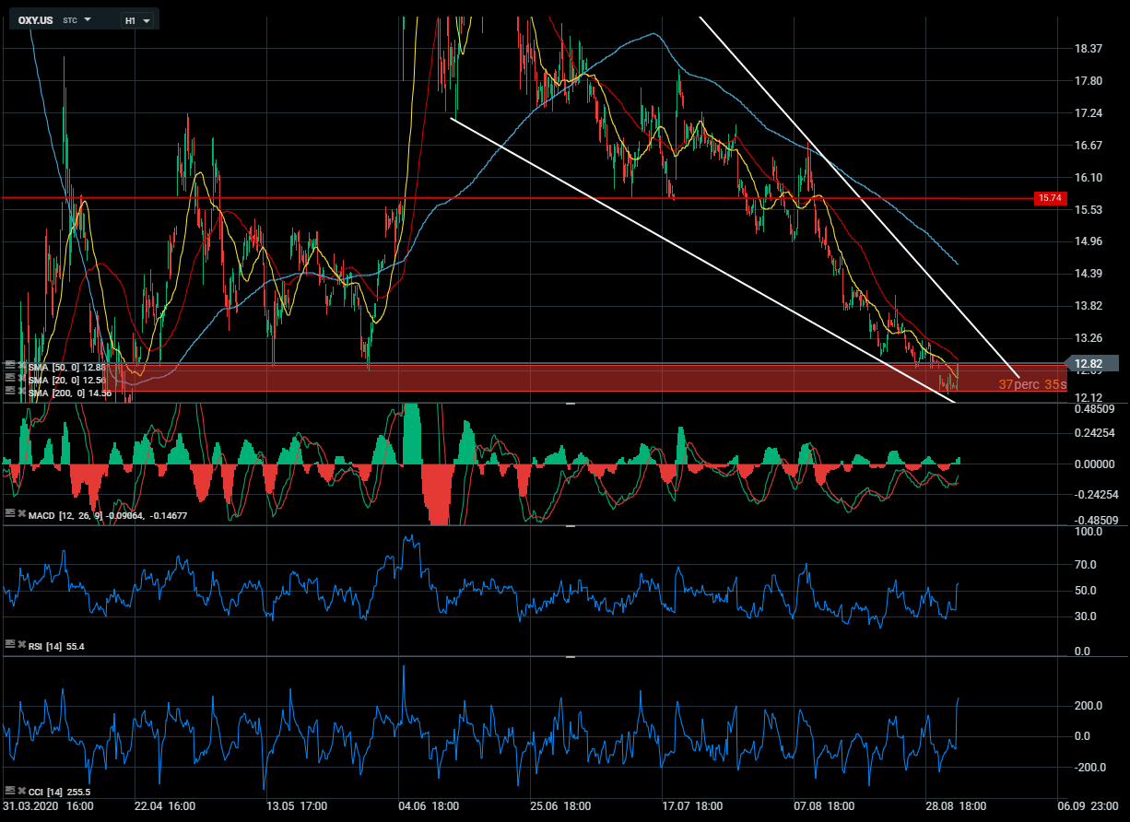Remove the RSI indicator with X icon
The height and width of the screenshot is (822, 1130).
[20, 646]
